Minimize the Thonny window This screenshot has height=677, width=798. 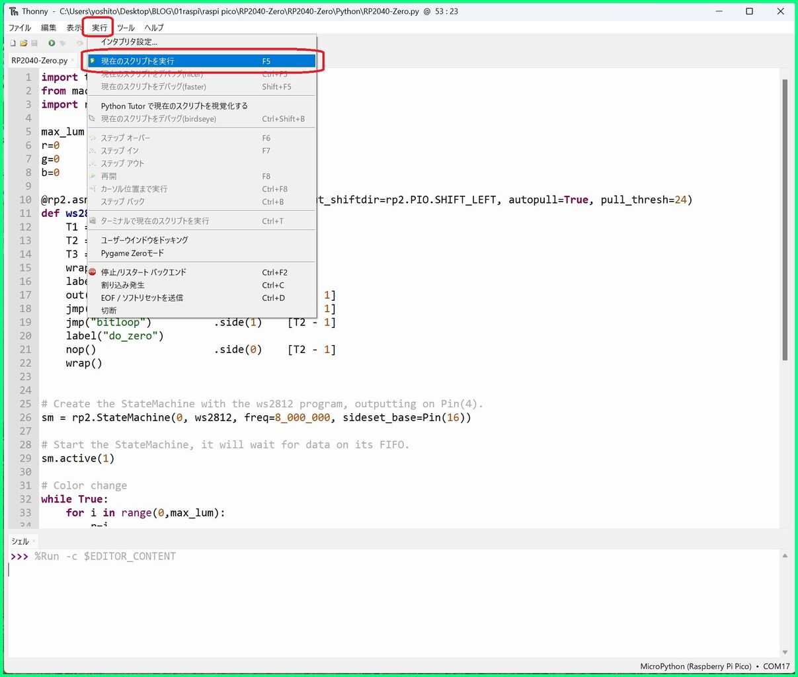[719, 11]
